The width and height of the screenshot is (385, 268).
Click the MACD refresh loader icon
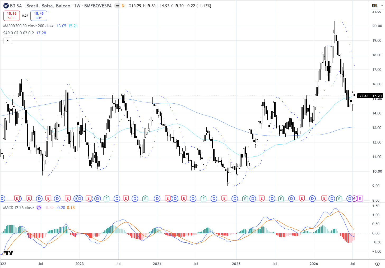click(x=39, y=208)
